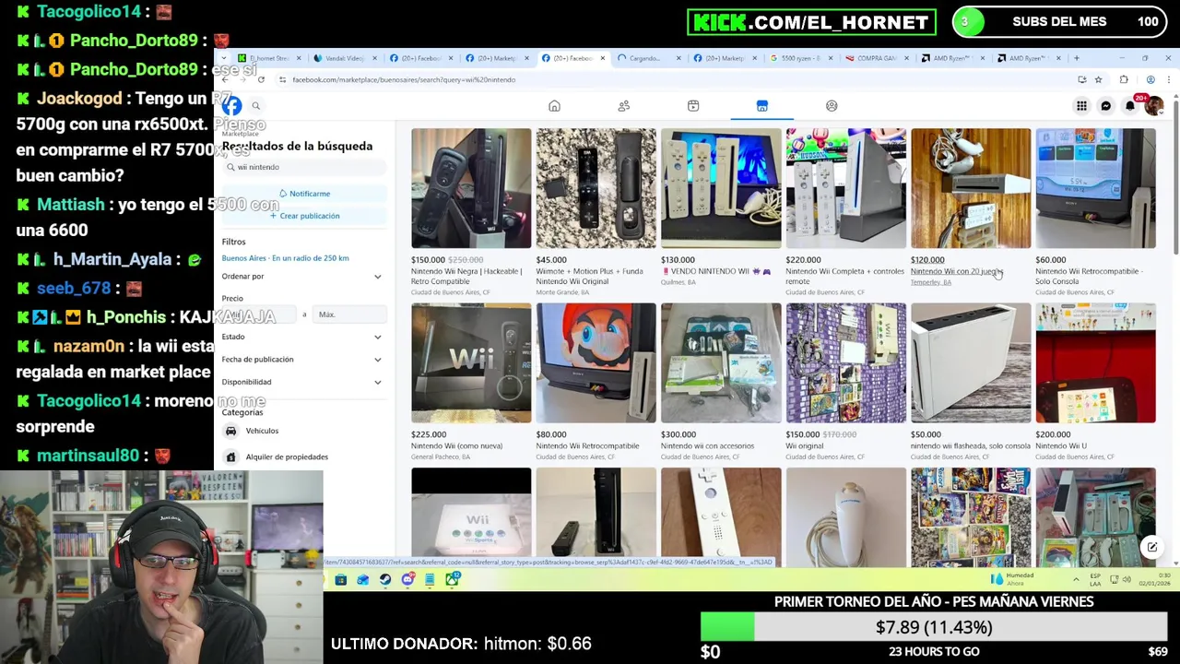Open Nintendo Wii Negra Hackeable listing title
The width and height of the screenshot is (1180, 664).
point(466,276)
